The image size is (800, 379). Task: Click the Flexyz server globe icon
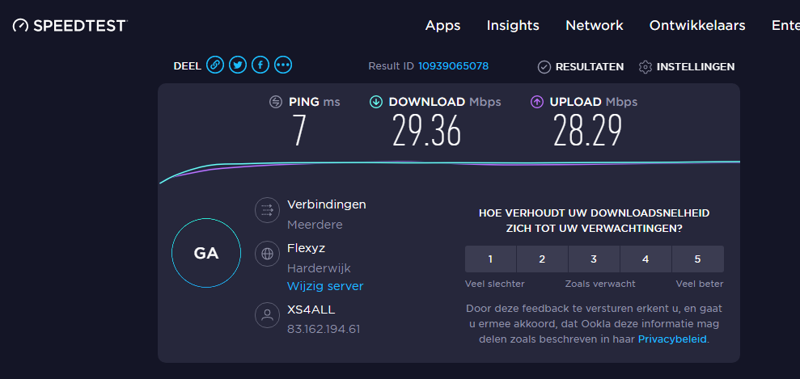[x=267, y=254]
